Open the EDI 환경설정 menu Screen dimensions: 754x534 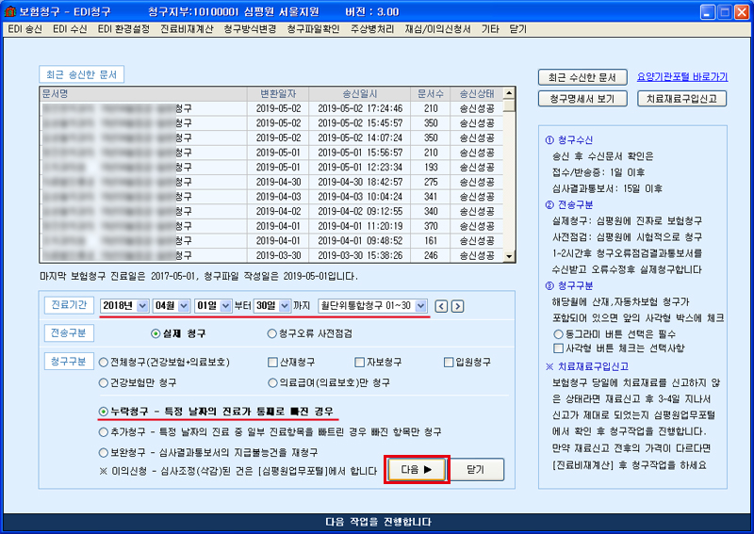(x=123, y=29)
